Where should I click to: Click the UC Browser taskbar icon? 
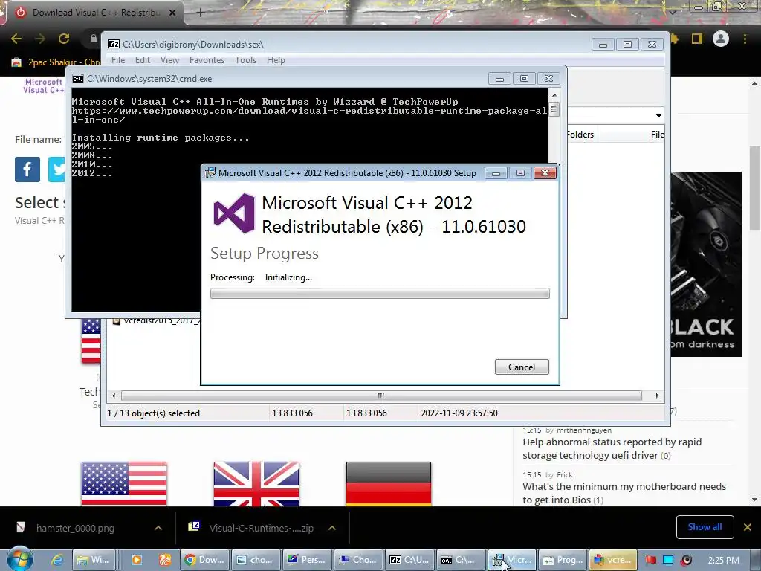point(164,560)
